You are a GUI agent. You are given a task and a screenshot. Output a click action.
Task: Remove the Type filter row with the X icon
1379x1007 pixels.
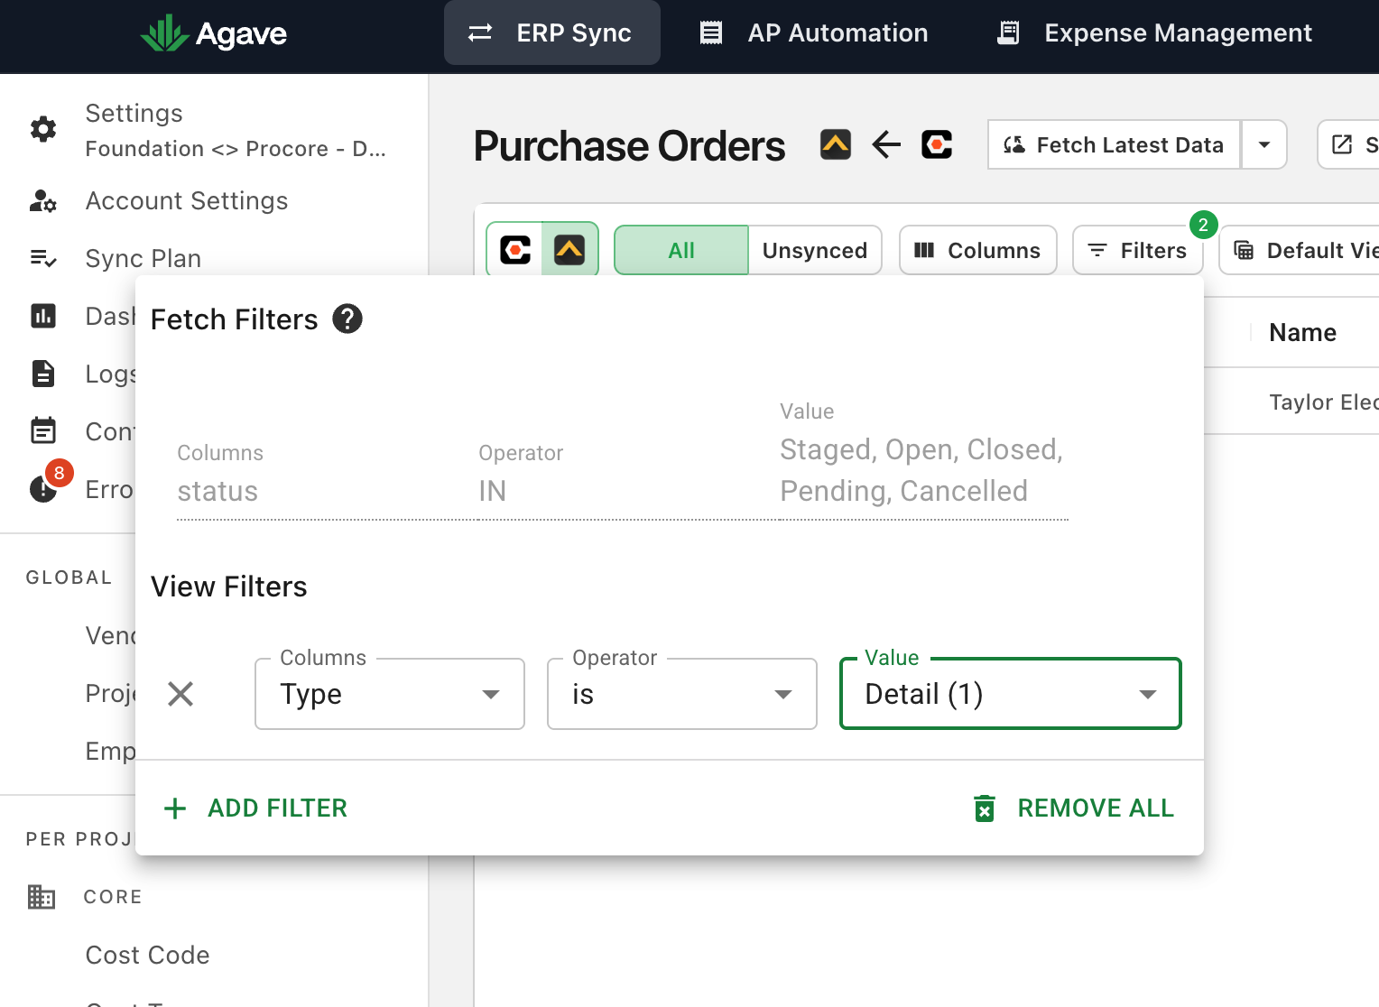(x=180, y=694)
